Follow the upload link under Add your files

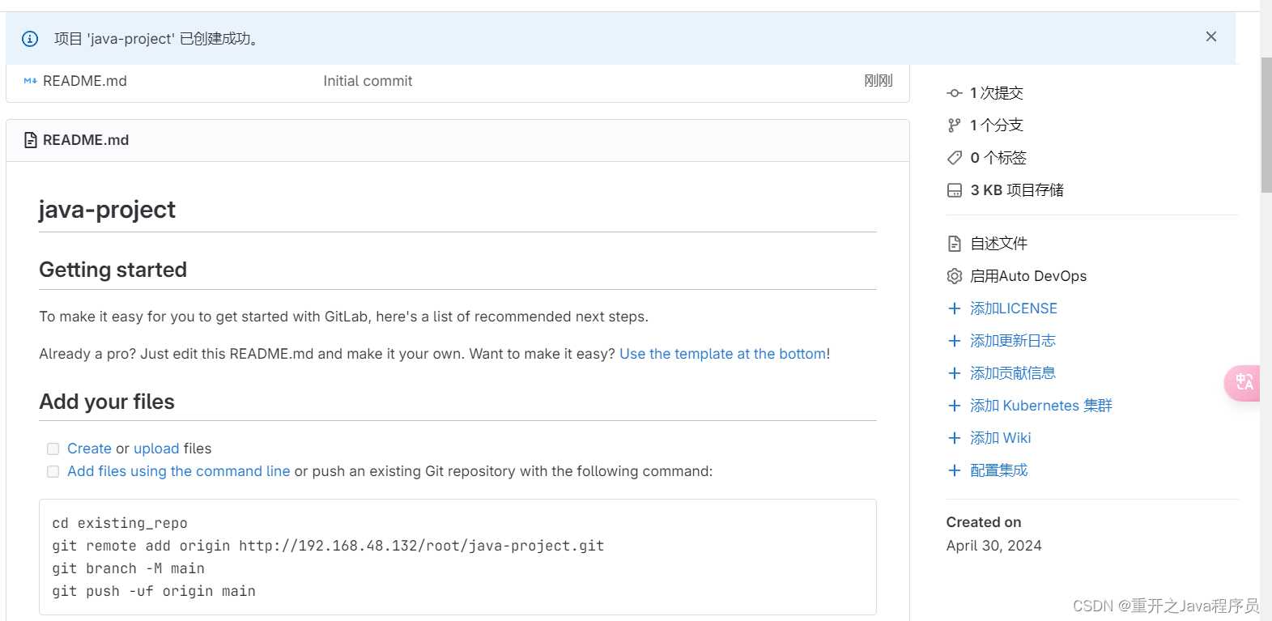point(156,449)
